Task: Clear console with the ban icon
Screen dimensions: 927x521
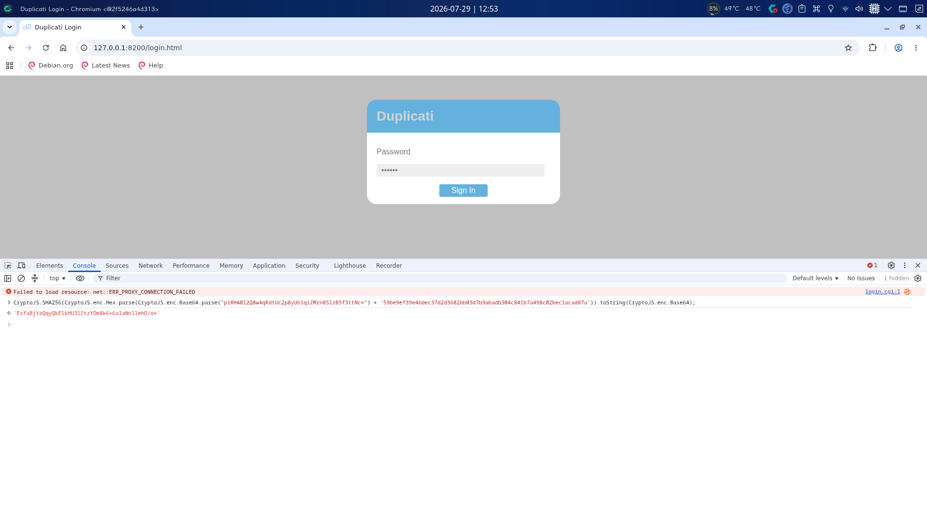Action: (21, 278)
